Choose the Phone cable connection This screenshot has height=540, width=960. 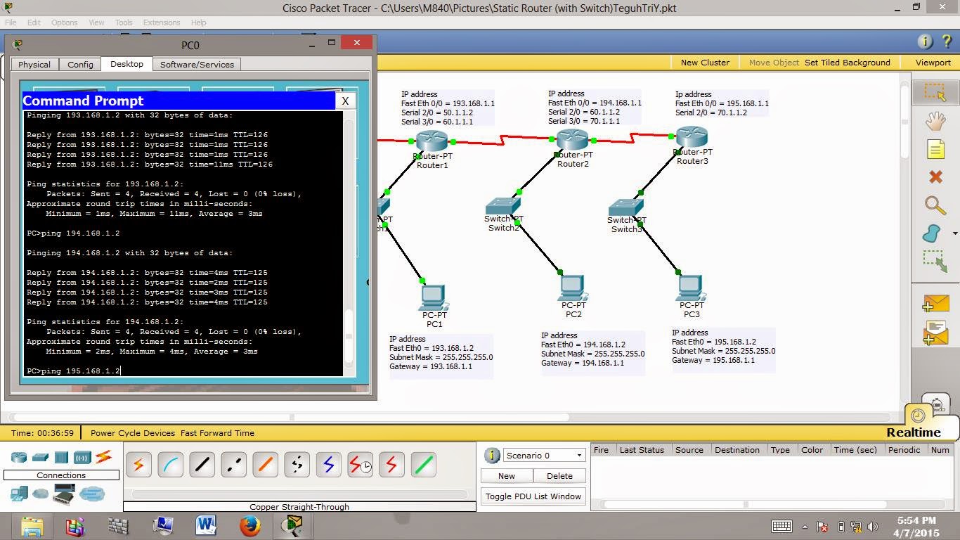[297, 465]
